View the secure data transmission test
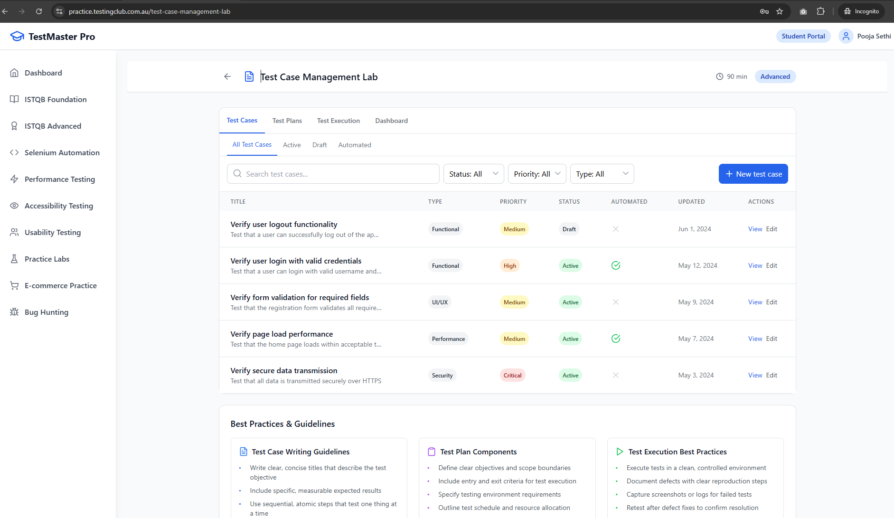 (x=755, y=375)
